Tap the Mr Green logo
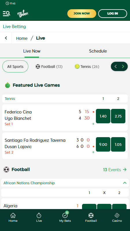This screenshot has height=231, width=130. (x=23, y=14)
